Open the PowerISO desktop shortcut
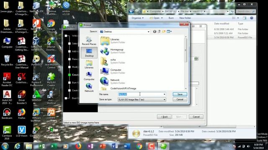Screen dimensions: 268x150 36,60
